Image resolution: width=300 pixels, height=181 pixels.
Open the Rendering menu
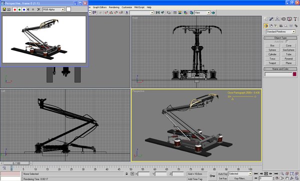click(x=114, y=7)
